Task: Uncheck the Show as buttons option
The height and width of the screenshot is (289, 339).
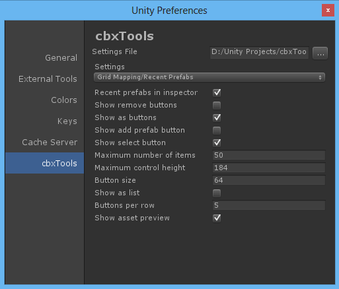Action: click(x=217, y=117)
